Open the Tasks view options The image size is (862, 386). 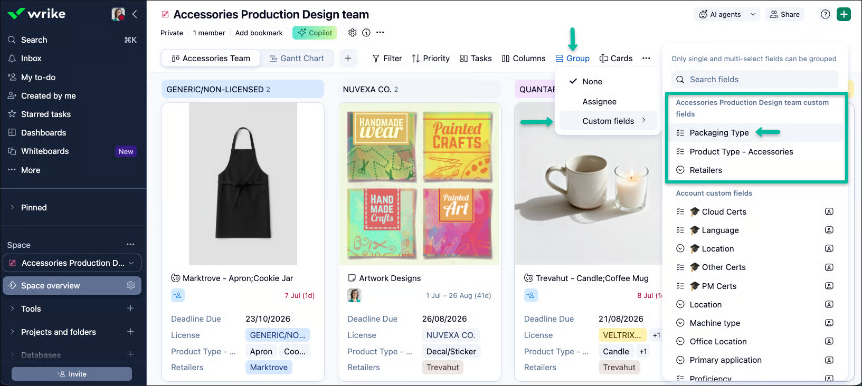[476, 58]
